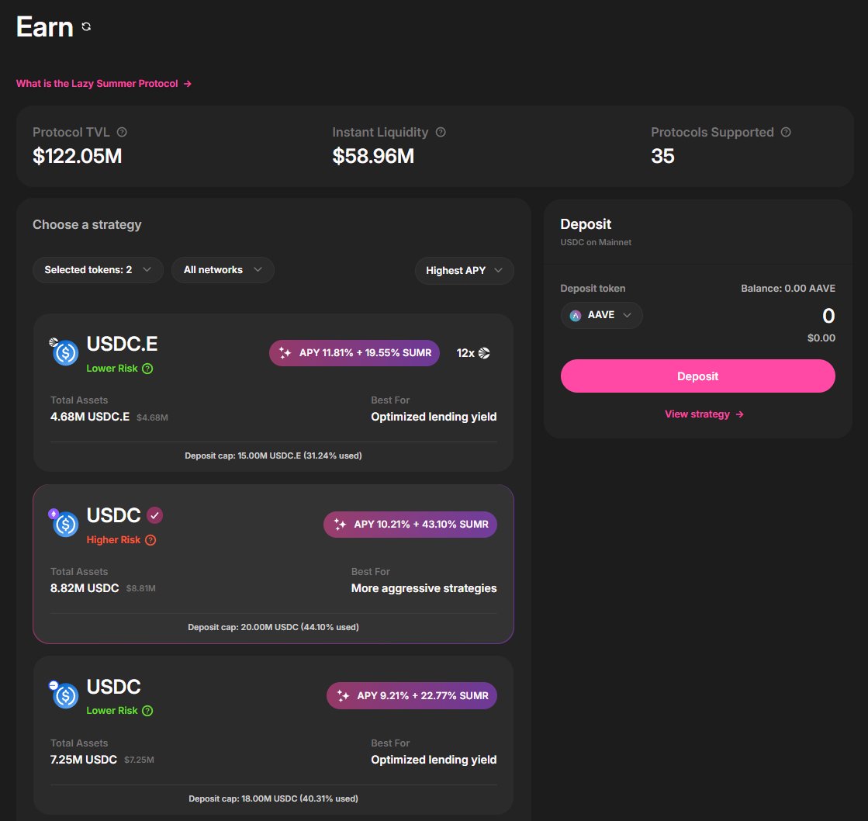
Task: Click the Higher Risk label
Action: pos(113,540)
